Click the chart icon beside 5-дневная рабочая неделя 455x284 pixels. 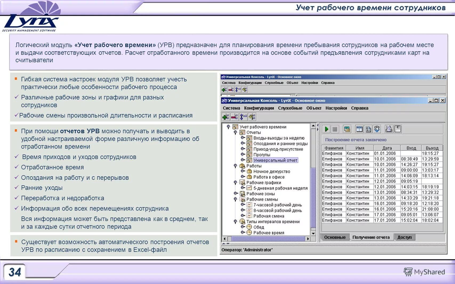tap(249, 188)
